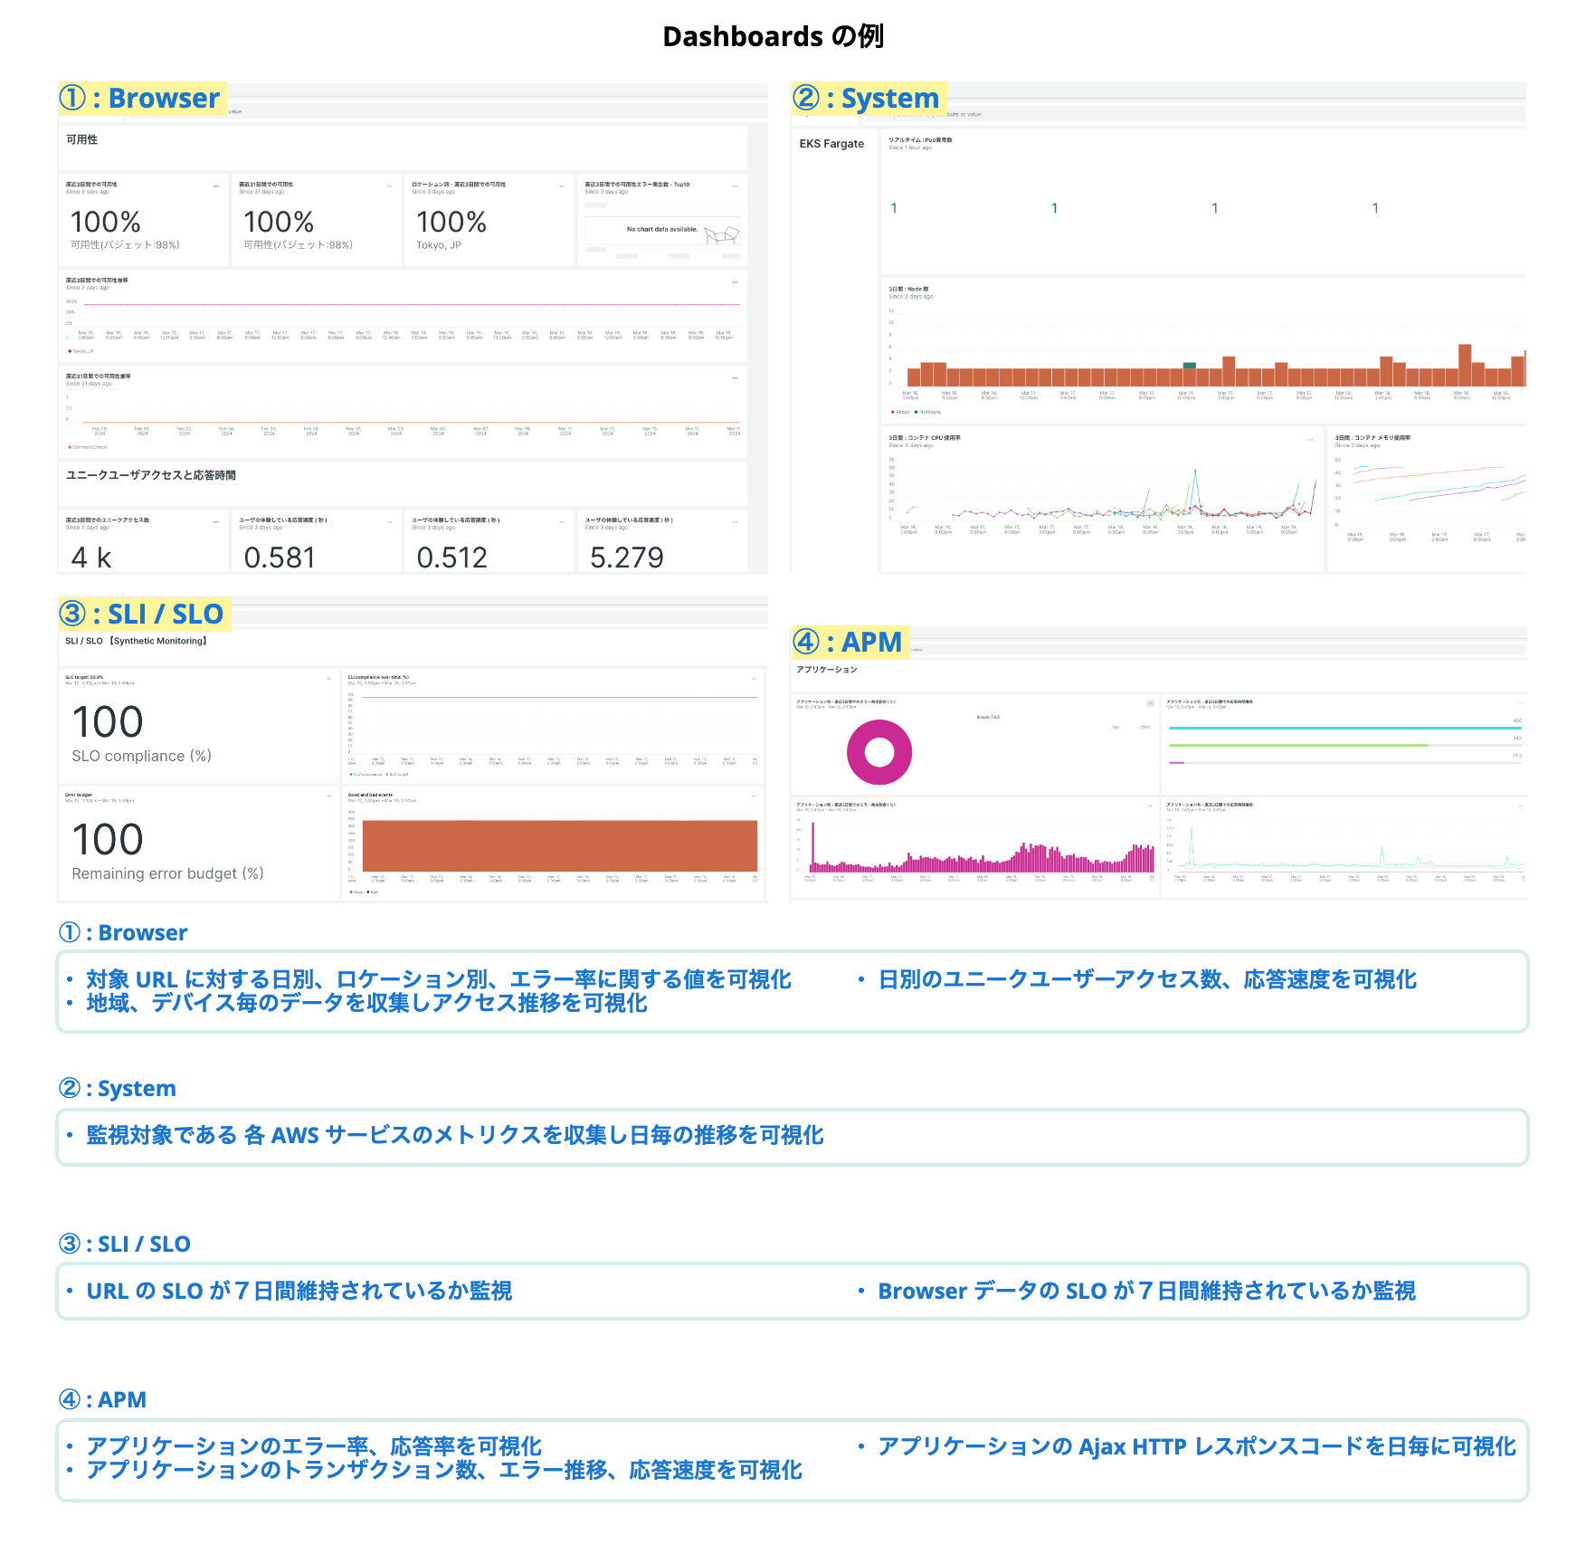
Task: Expand the Remaining error budget widget menu
Action: (328, 796)
